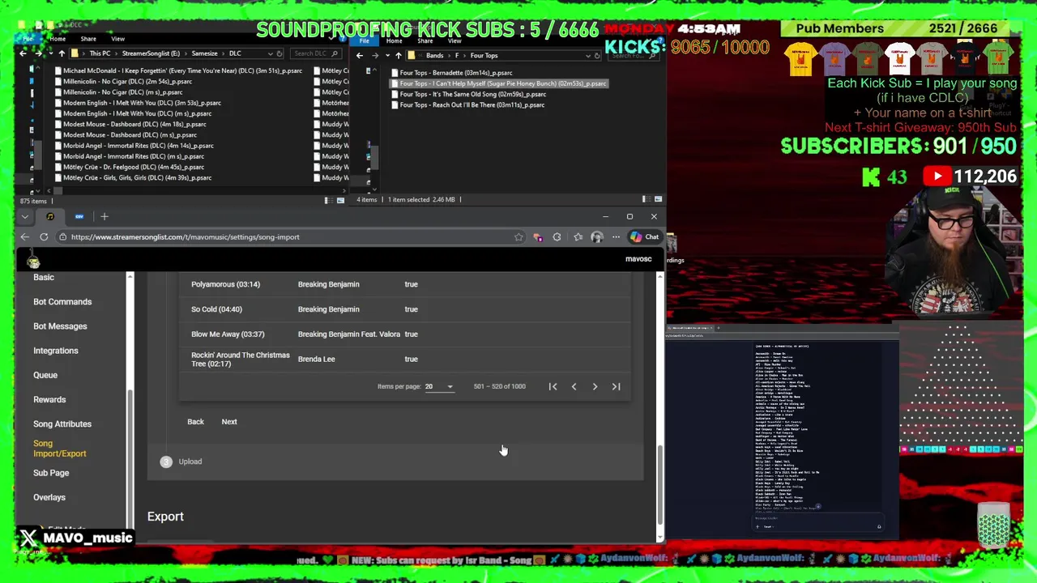Click the mavosc username in header

638,259
